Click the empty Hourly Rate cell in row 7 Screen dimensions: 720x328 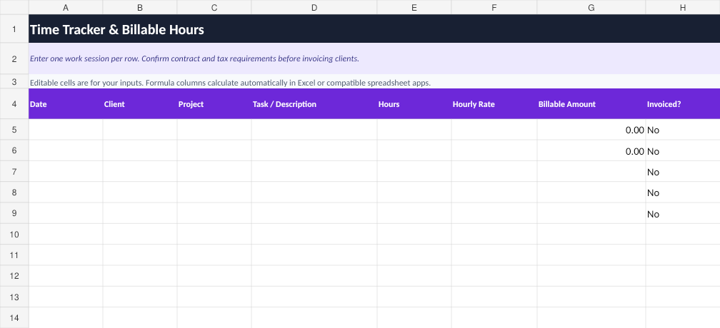494,172
